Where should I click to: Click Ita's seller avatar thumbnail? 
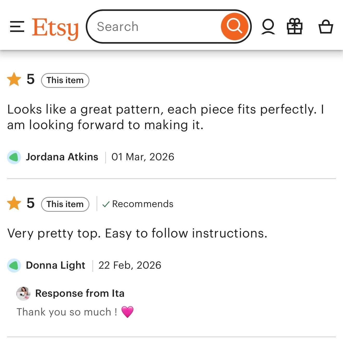point(23,294)
